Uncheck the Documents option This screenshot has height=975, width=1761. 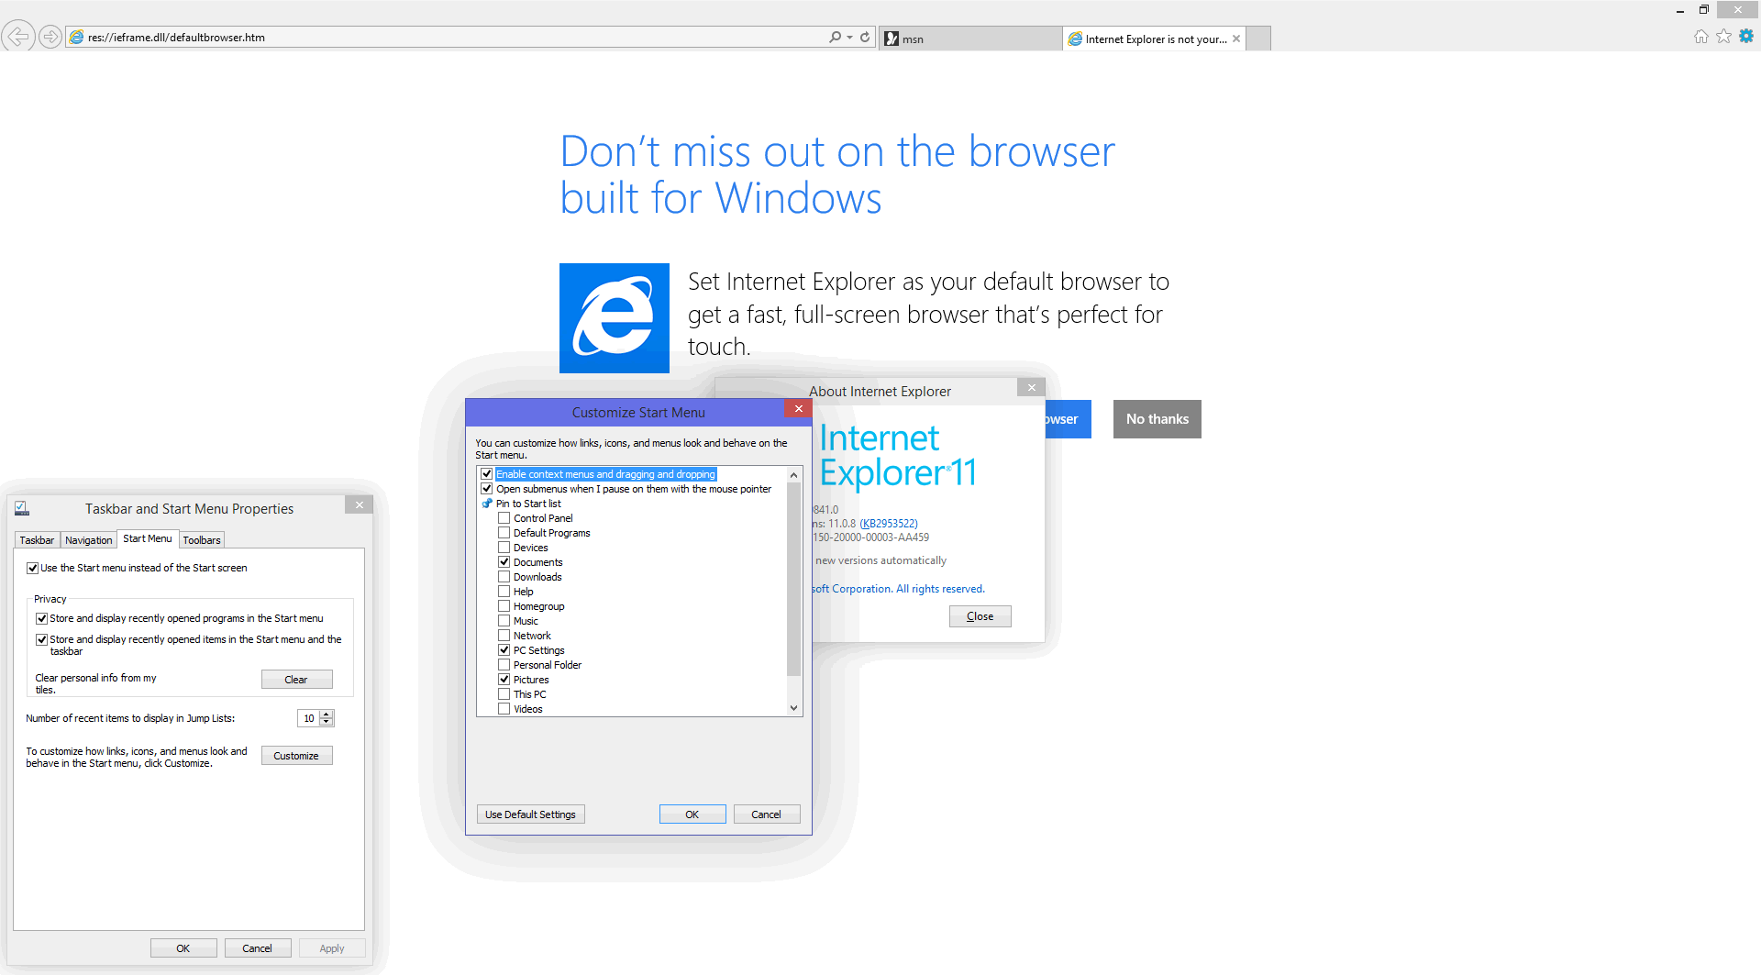click(x=504, y=562)
